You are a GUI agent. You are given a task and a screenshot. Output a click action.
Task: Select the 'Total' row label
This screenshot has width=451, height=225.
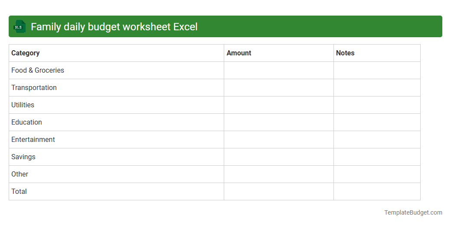pos(19,191)
